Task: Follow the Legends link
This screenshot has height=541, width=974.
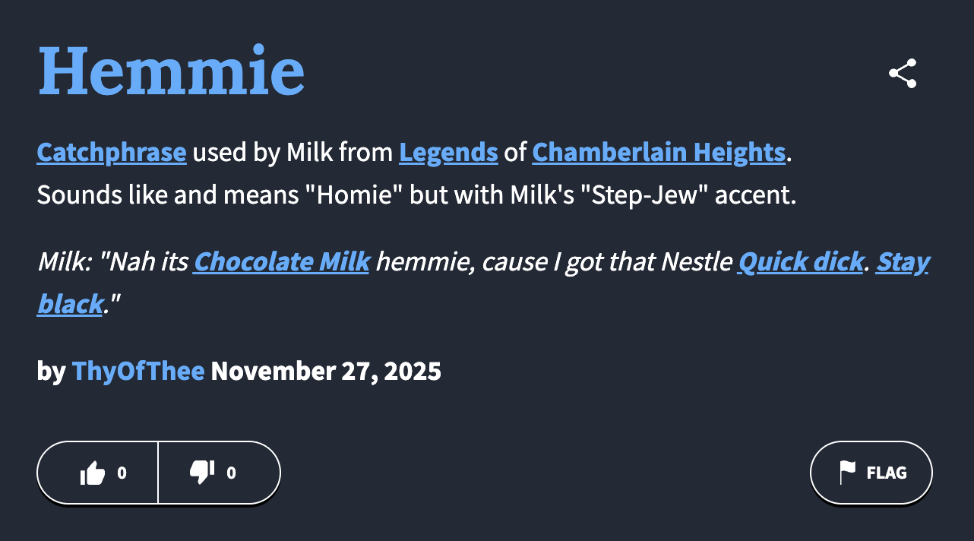Action: click(x=448, y=153)
